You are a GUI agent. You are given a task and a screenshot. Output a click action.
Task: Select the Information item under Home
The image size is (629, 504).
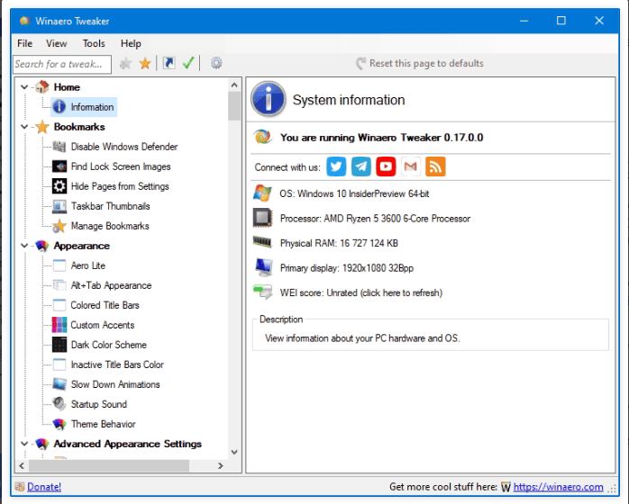tap(92, 107)
